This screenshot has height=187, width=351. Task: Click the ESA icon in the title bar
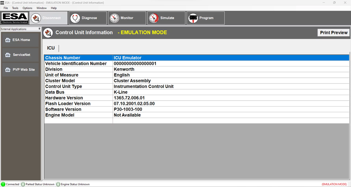point(2,2)
